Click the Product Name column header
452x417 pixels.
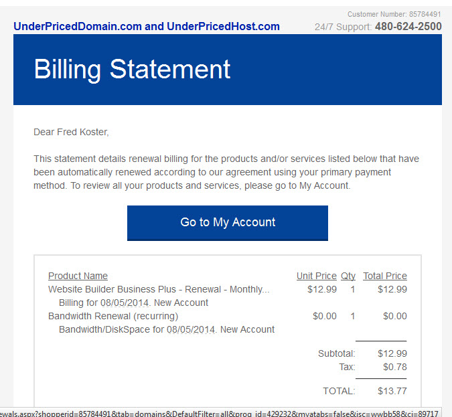pyautogui.click(x=78, y=276)
